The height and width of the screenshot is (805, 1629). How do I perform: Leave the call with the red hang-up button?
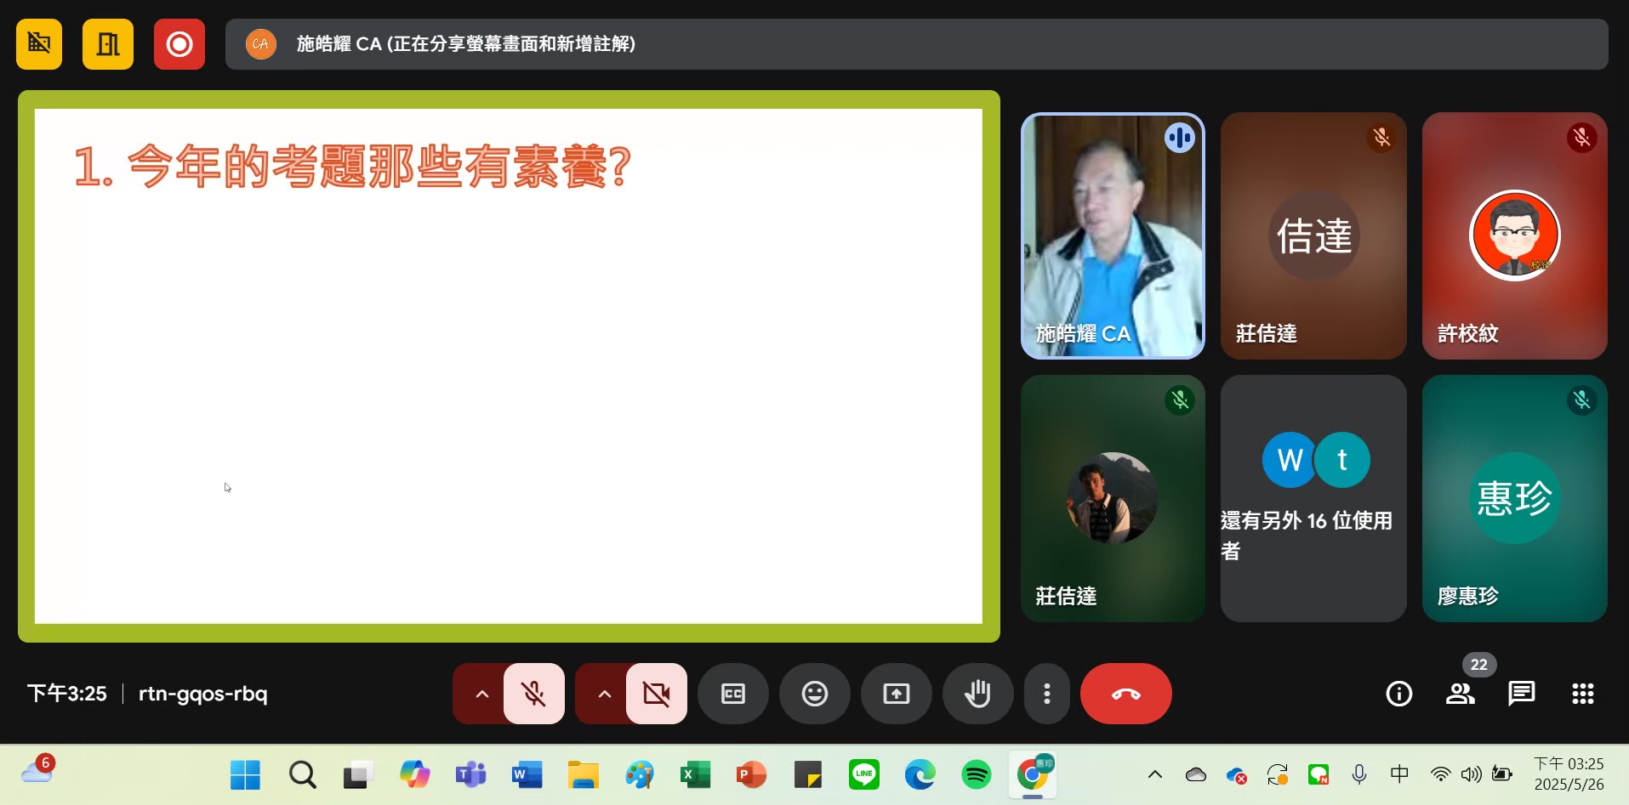coord(1125,694)
